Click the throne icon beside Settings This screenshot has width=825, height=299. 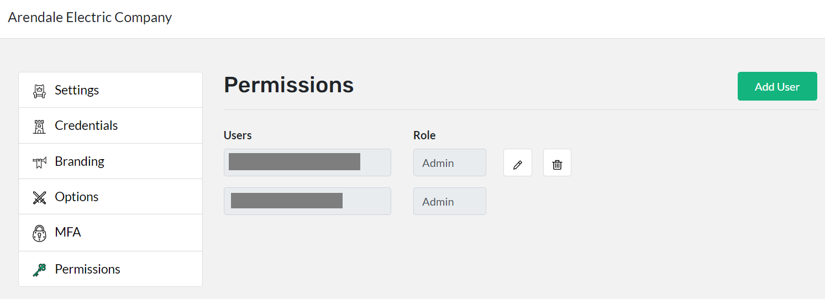click(x=39, y=91)
